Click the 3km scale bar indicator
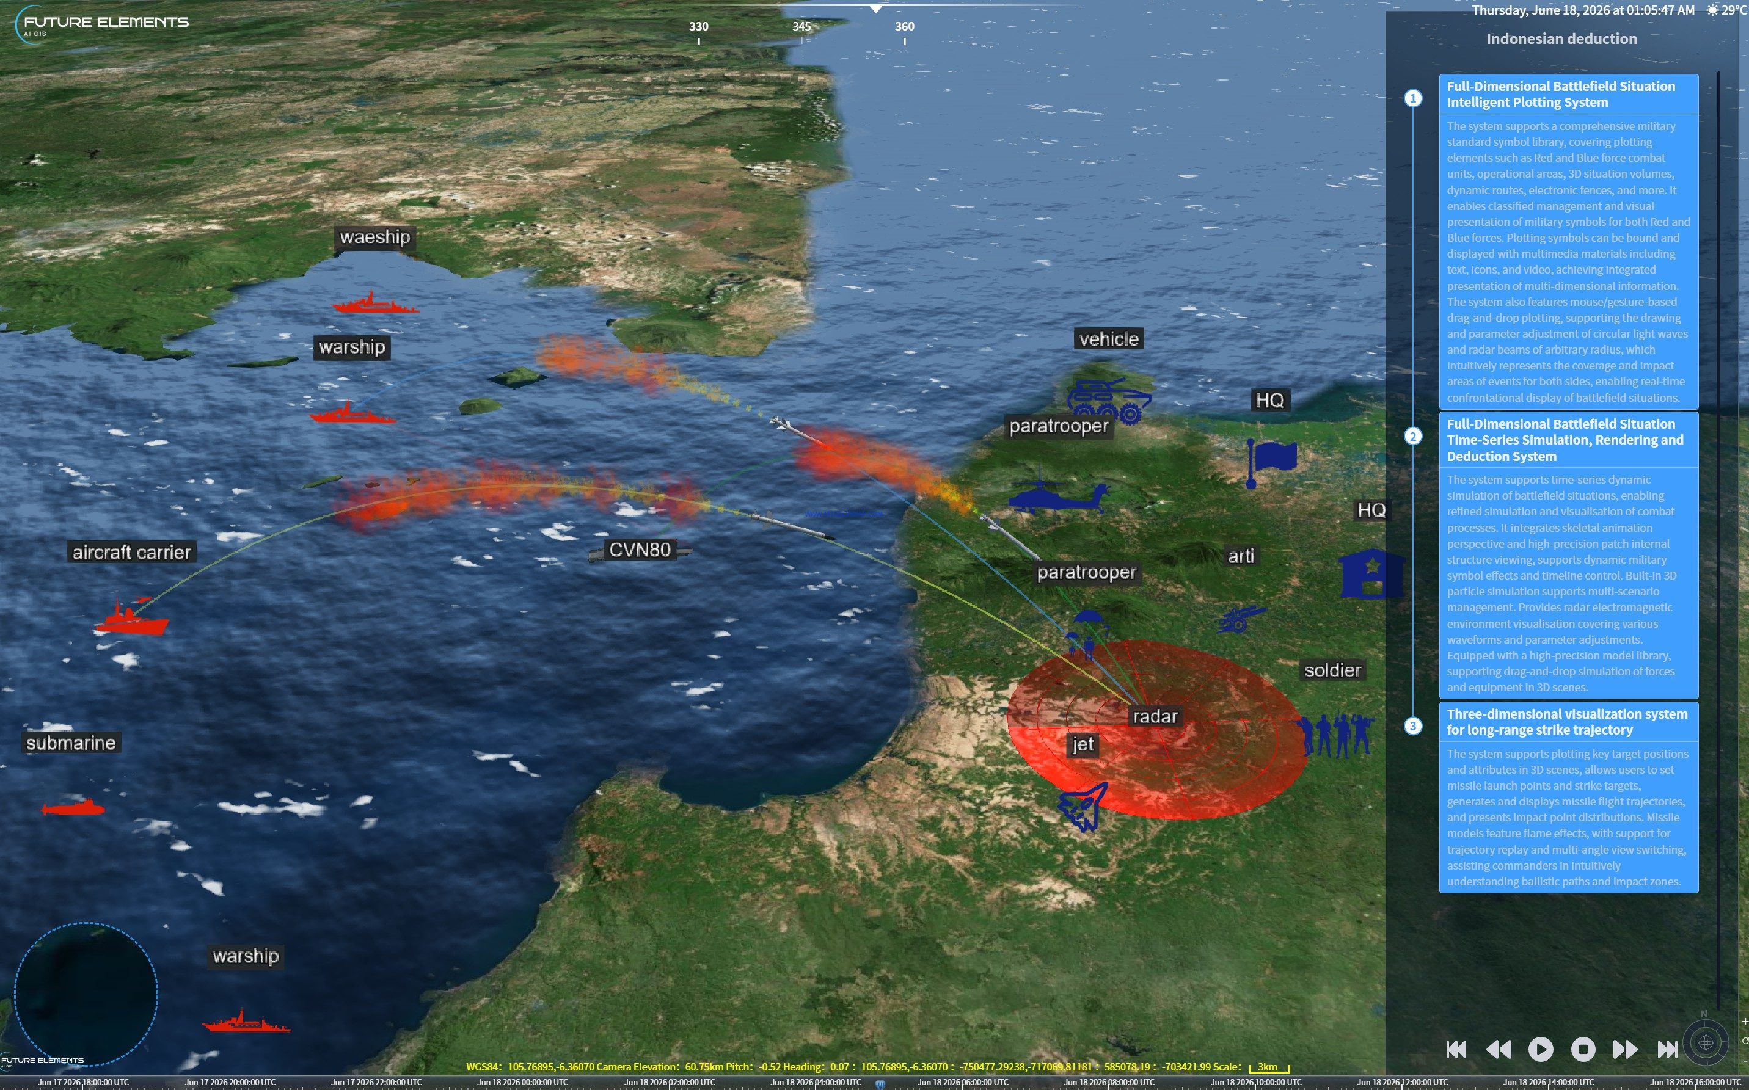 point(1269,1067)
